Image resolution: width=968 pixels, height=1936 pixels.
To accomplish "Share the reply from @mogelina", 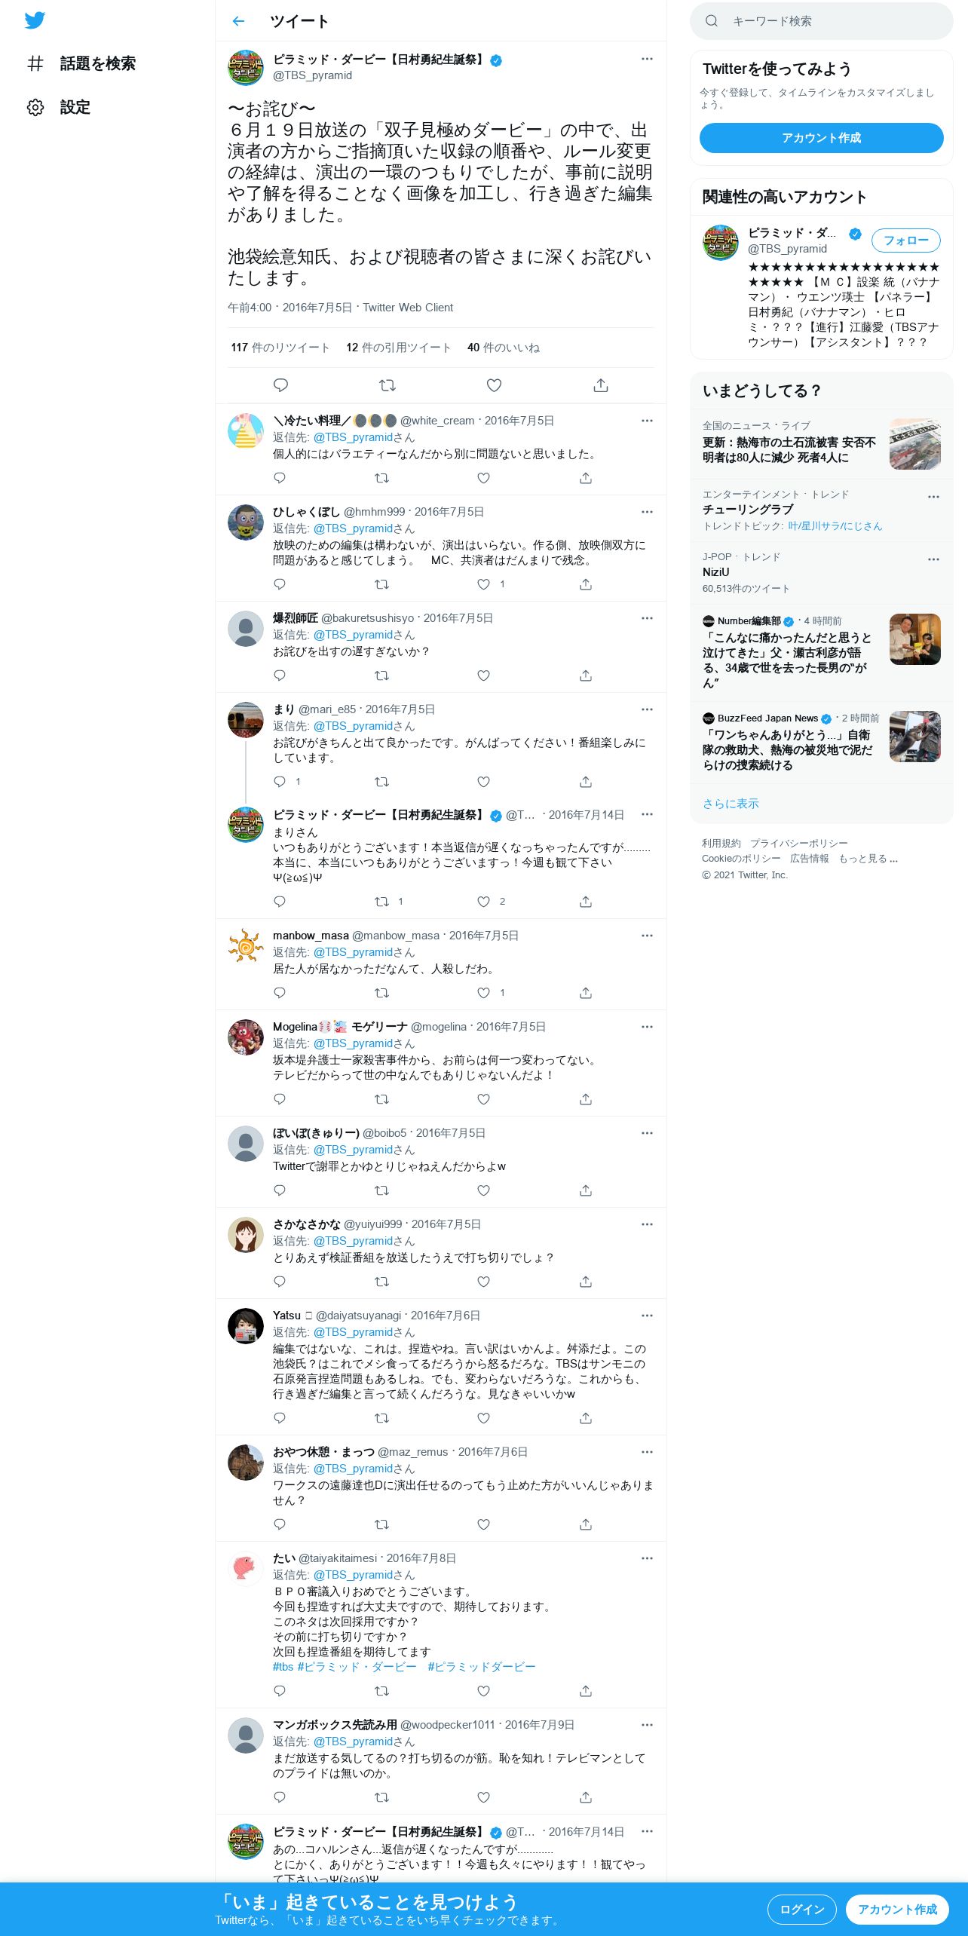I will pos(586,1099).
